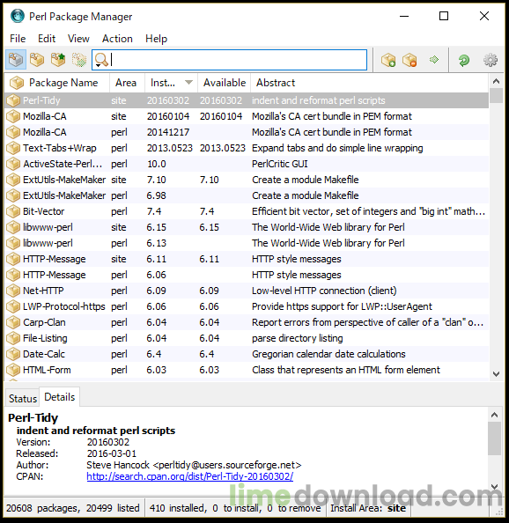
Task: Select HTTP-Message version 6.06 row
Action: pyautogui.click(x=247, y=275)
